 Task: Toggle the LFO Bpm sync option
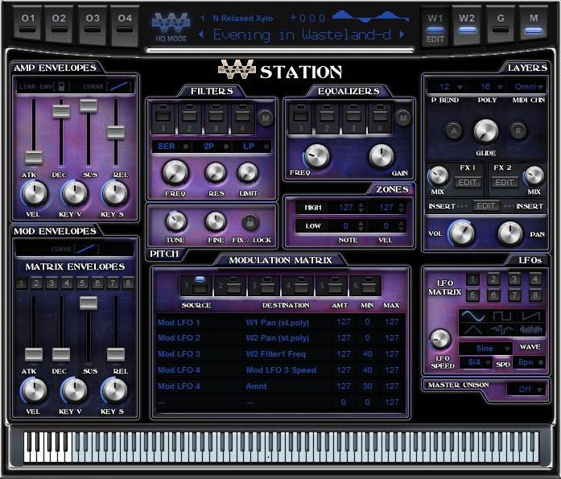530,362
